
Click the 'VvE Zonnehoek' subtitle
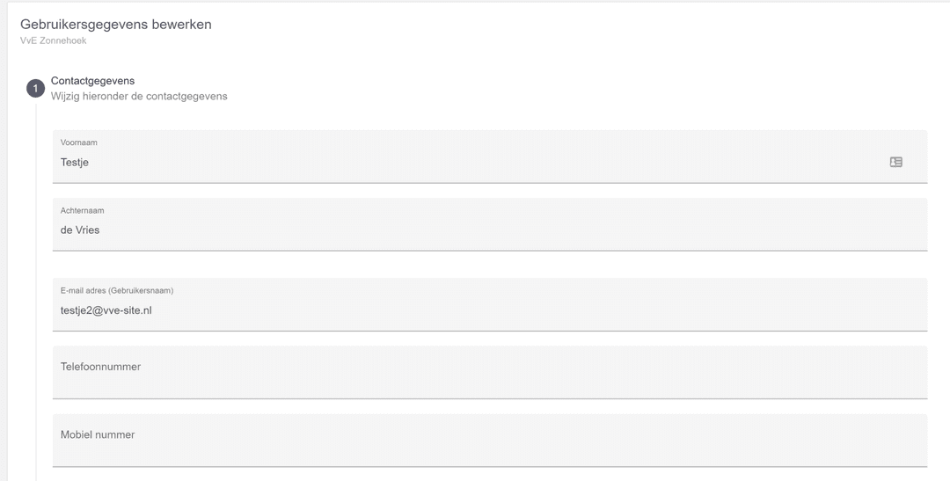pyautogui.click(x=53, y=40)
